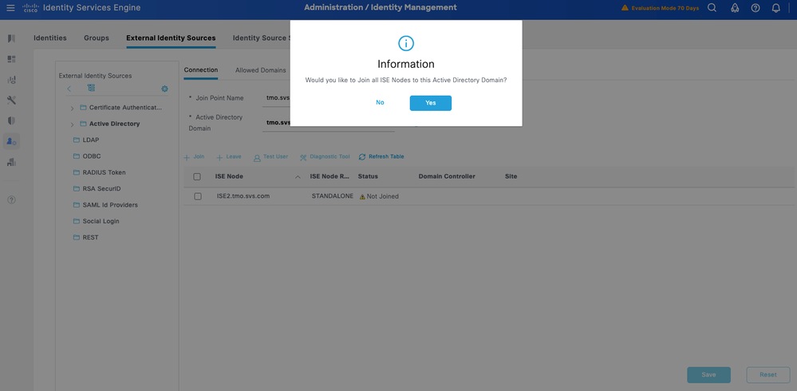
Task: Check the ISE2.tmo.svs.com row checkbox
Action: coord(198,196)
